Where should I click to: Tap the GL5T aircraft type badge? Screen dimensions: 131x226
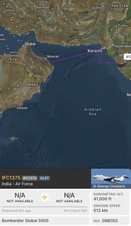click(44, 178)
